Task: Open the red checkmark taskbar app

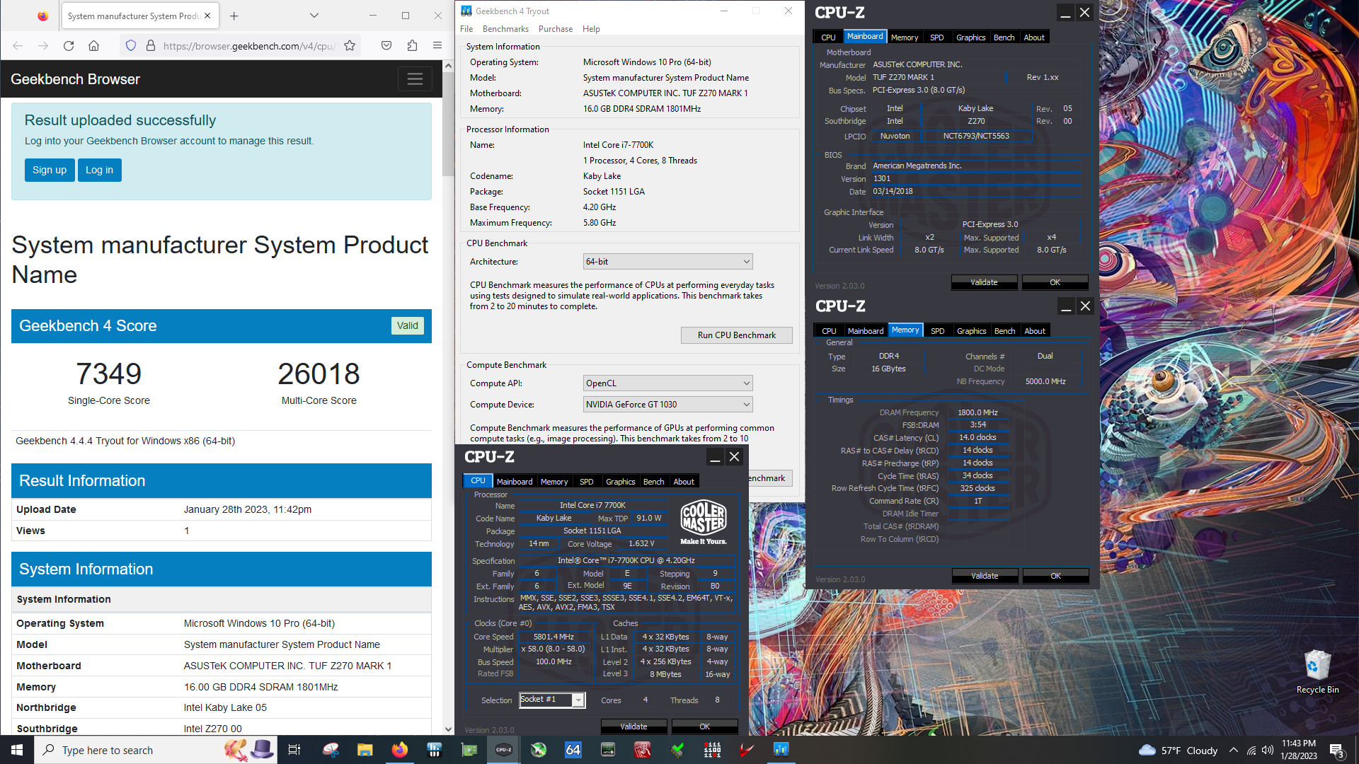Action: [x=746, y=750]
